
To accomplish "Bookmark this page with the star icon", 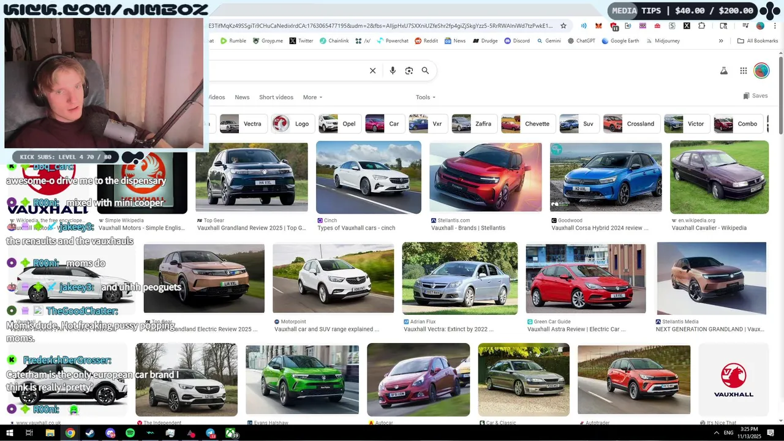I will coord(564,26).
